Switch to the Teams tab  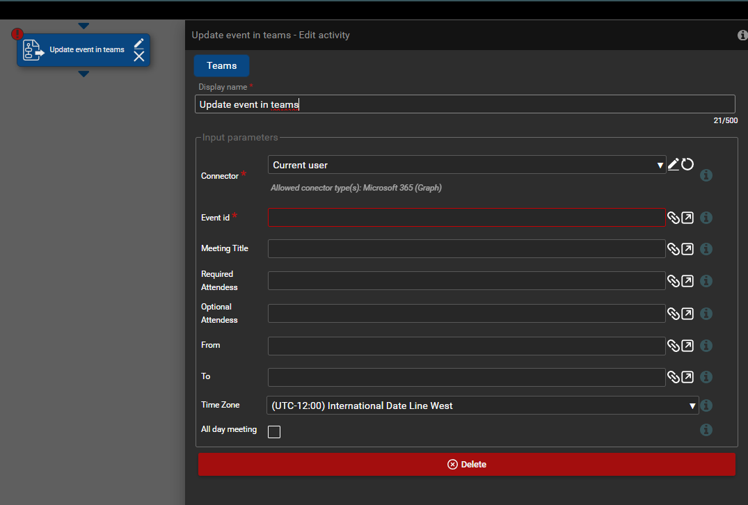tap(221, 65)
